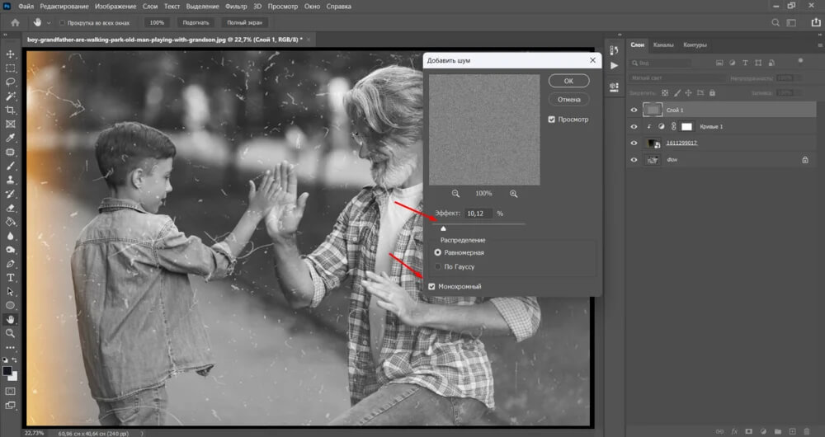Pick the Zoom tool magnifier in toolbar
Screen dimensions: 825x437
[x=11, y=333]
